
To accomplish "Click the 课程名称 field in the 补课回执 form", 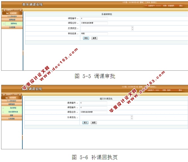I will pos(94,112).
